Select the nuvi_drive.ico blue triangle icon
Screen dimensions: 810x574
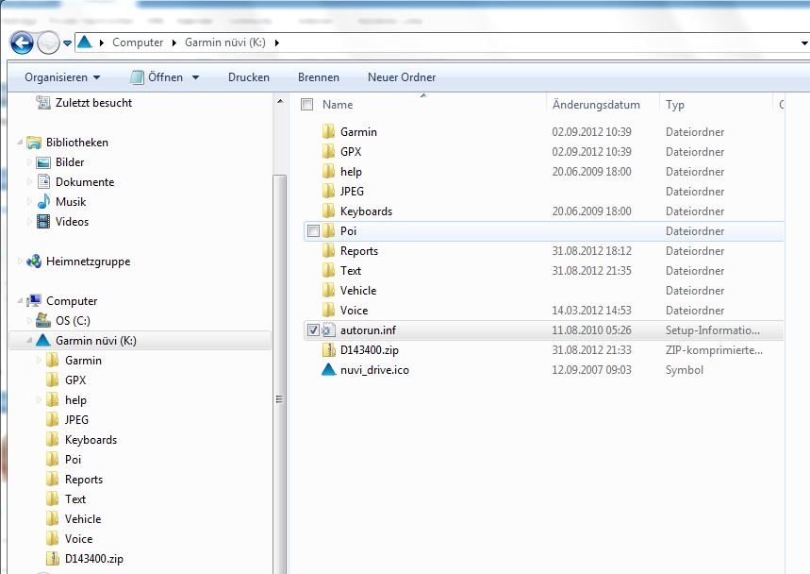click(328, 370)
